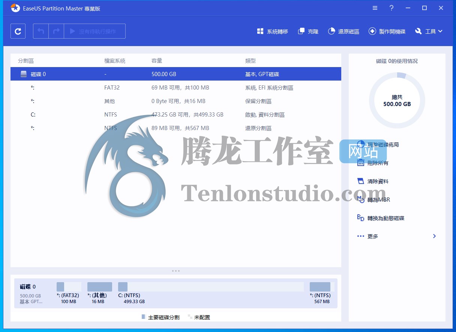This screenshot has height=332, width=456.
Task: Open the help question mark icon
Action: pyautogui.click(x=391, y=8)
